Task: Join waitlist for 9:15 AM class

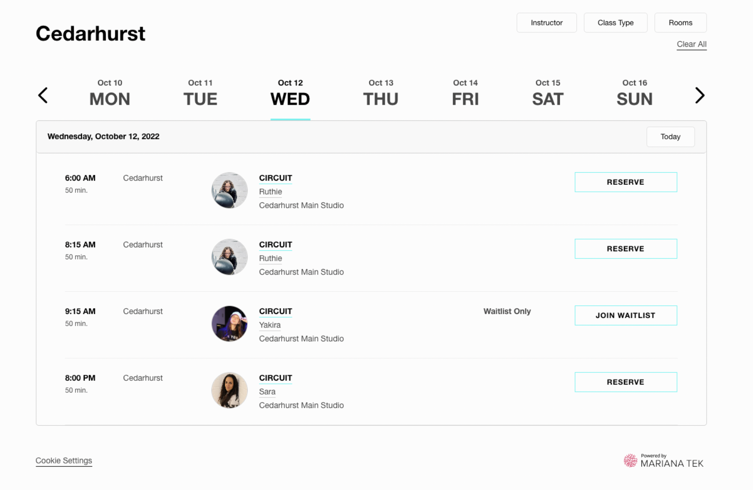Action: point(625,315)
